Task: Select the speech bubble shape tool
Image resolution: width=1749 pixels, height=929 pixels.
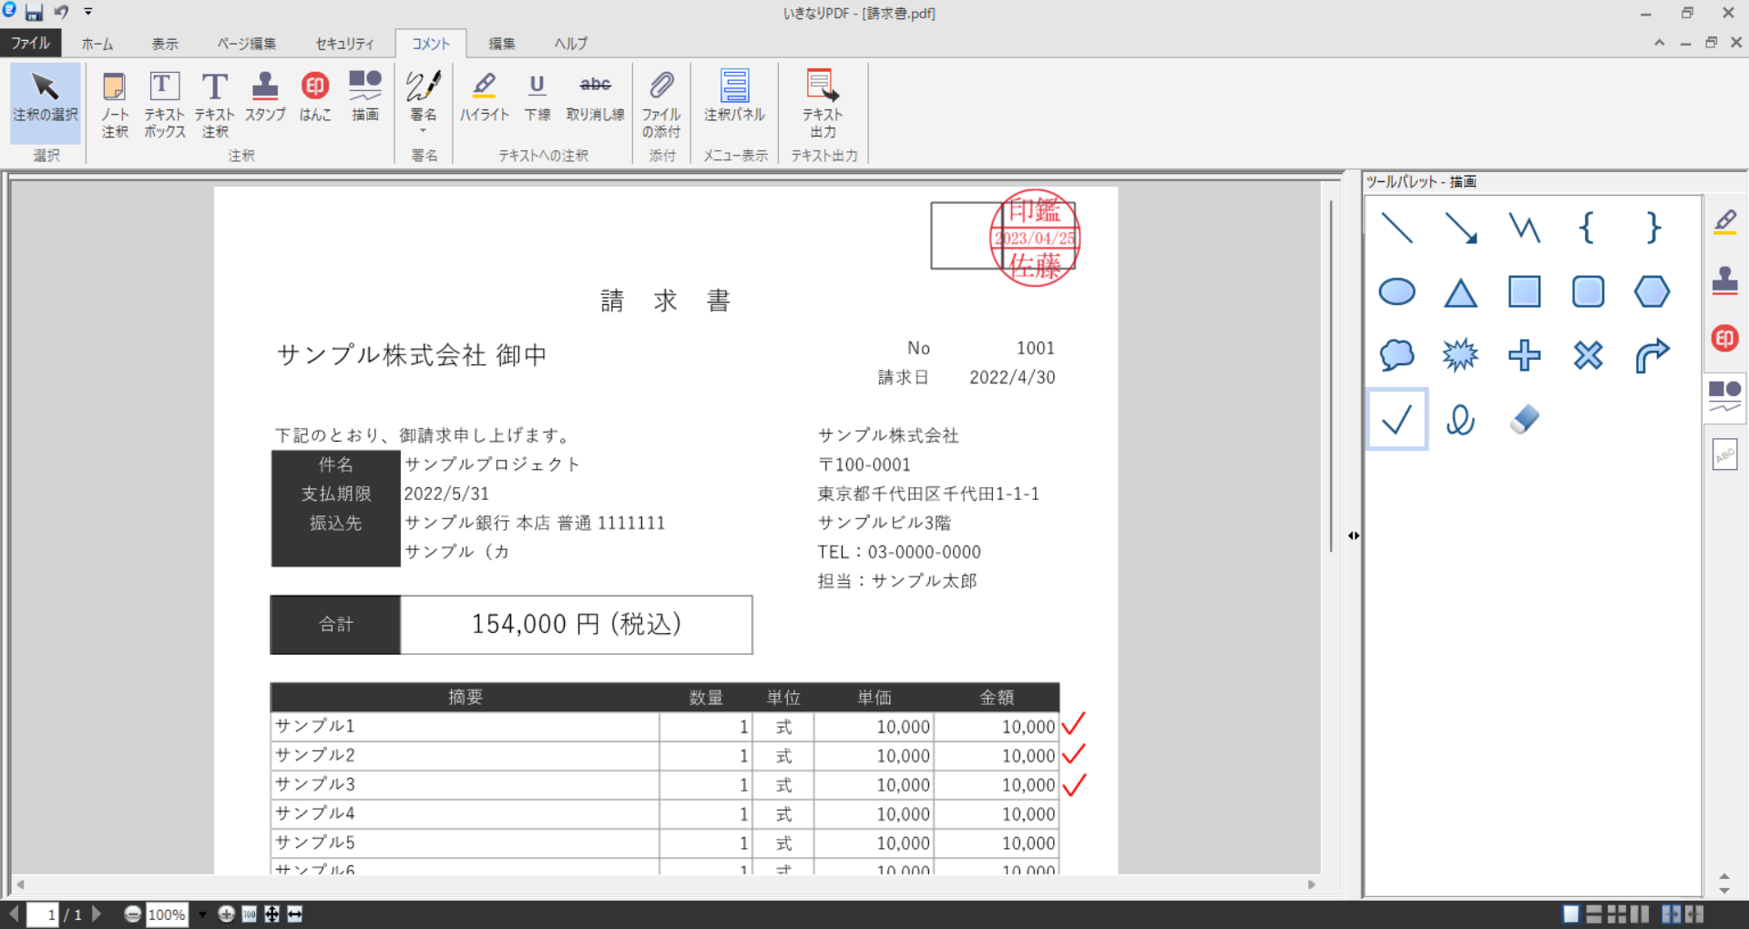Action: [x=1397, y=355]
